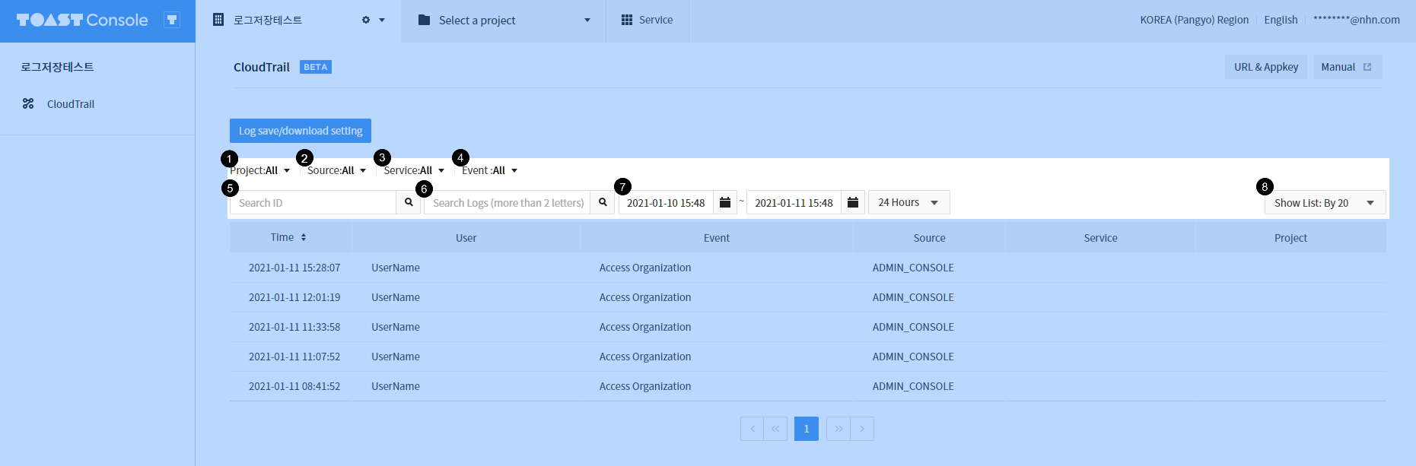Open KOREA (Pangyo) Region selector
The width and height of the screenshot is (1416, 466).
pos(1194,20)
